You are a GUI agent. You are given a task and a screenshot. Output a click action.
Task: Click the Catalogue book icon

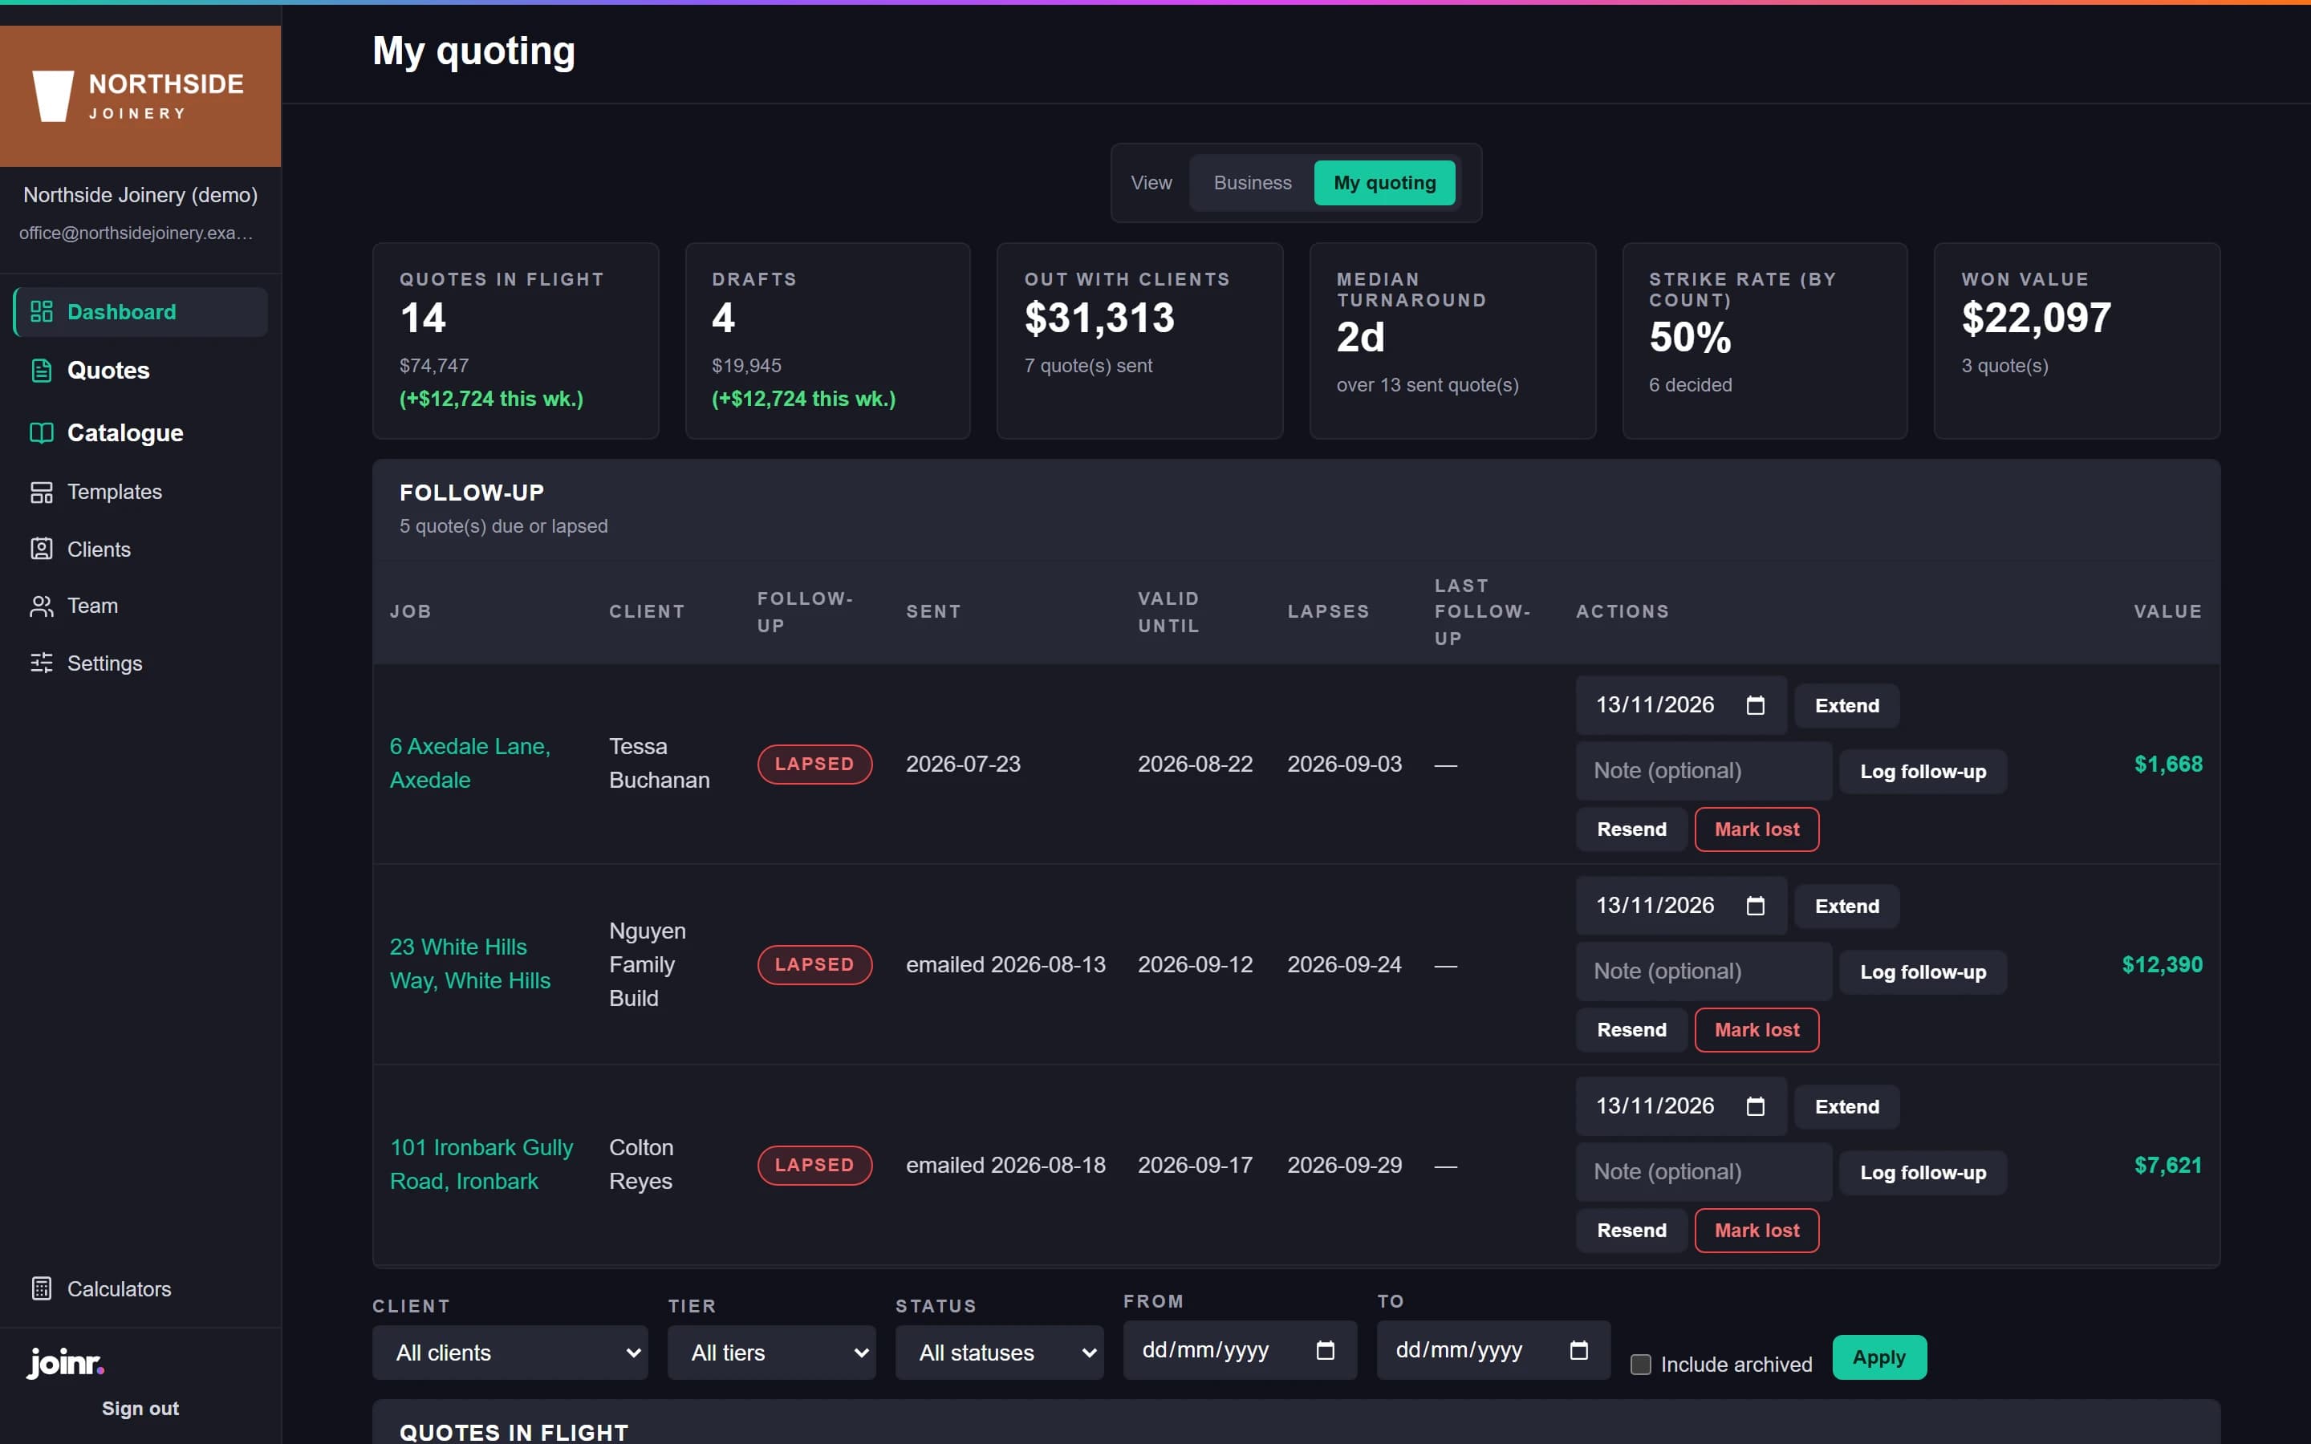click(x=41, y=432)
